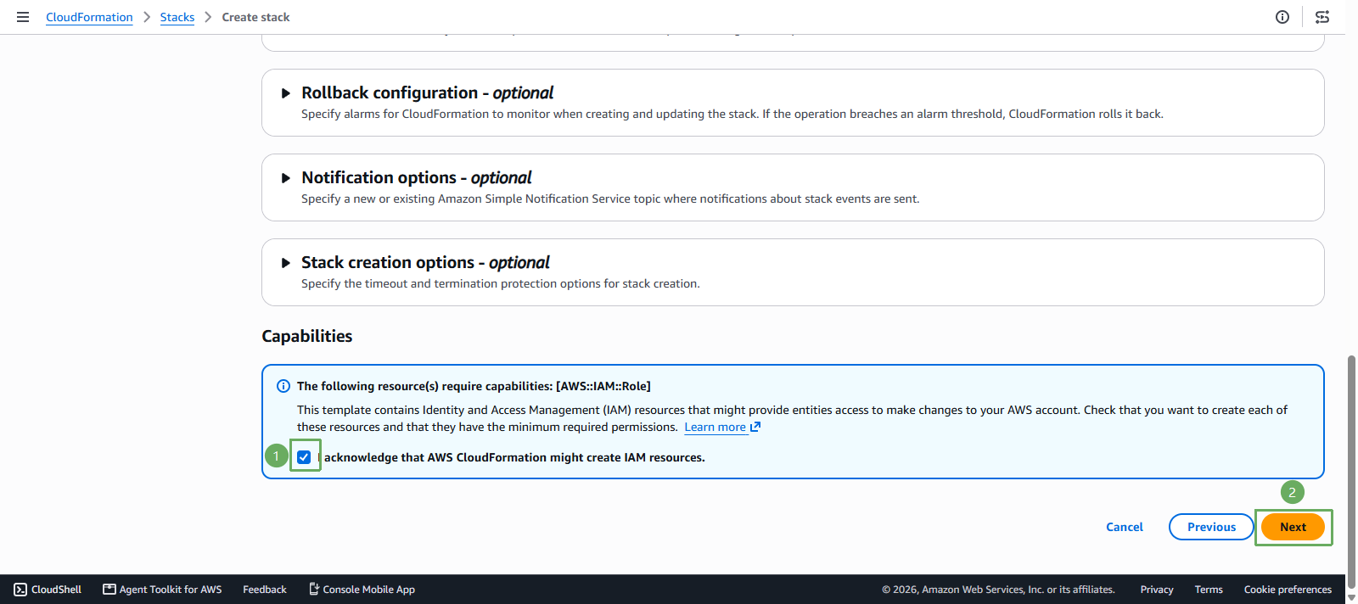Cancel stack creation

click(x=1125, y=527)
